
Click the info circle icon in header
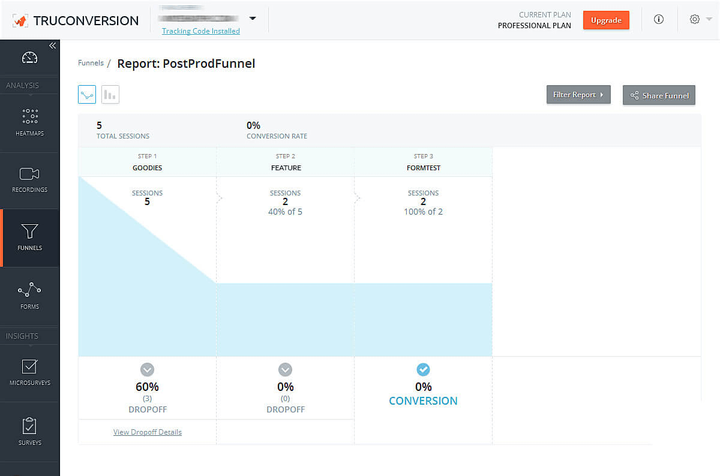[658, 19]
